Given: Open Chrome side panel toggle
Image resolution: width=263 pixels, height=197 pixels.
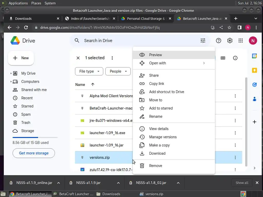Looking at the screenshot, I should (x=240, y=27).
